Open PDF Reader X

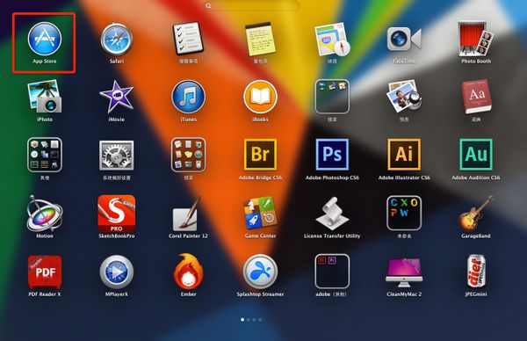[45, 272]
